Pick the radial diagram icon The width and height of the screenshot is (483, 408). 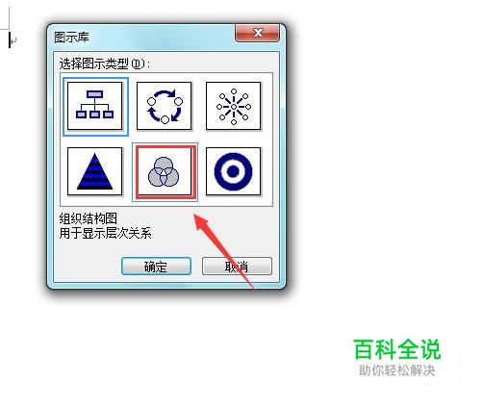pyautogui.click(x=234, y=106)
